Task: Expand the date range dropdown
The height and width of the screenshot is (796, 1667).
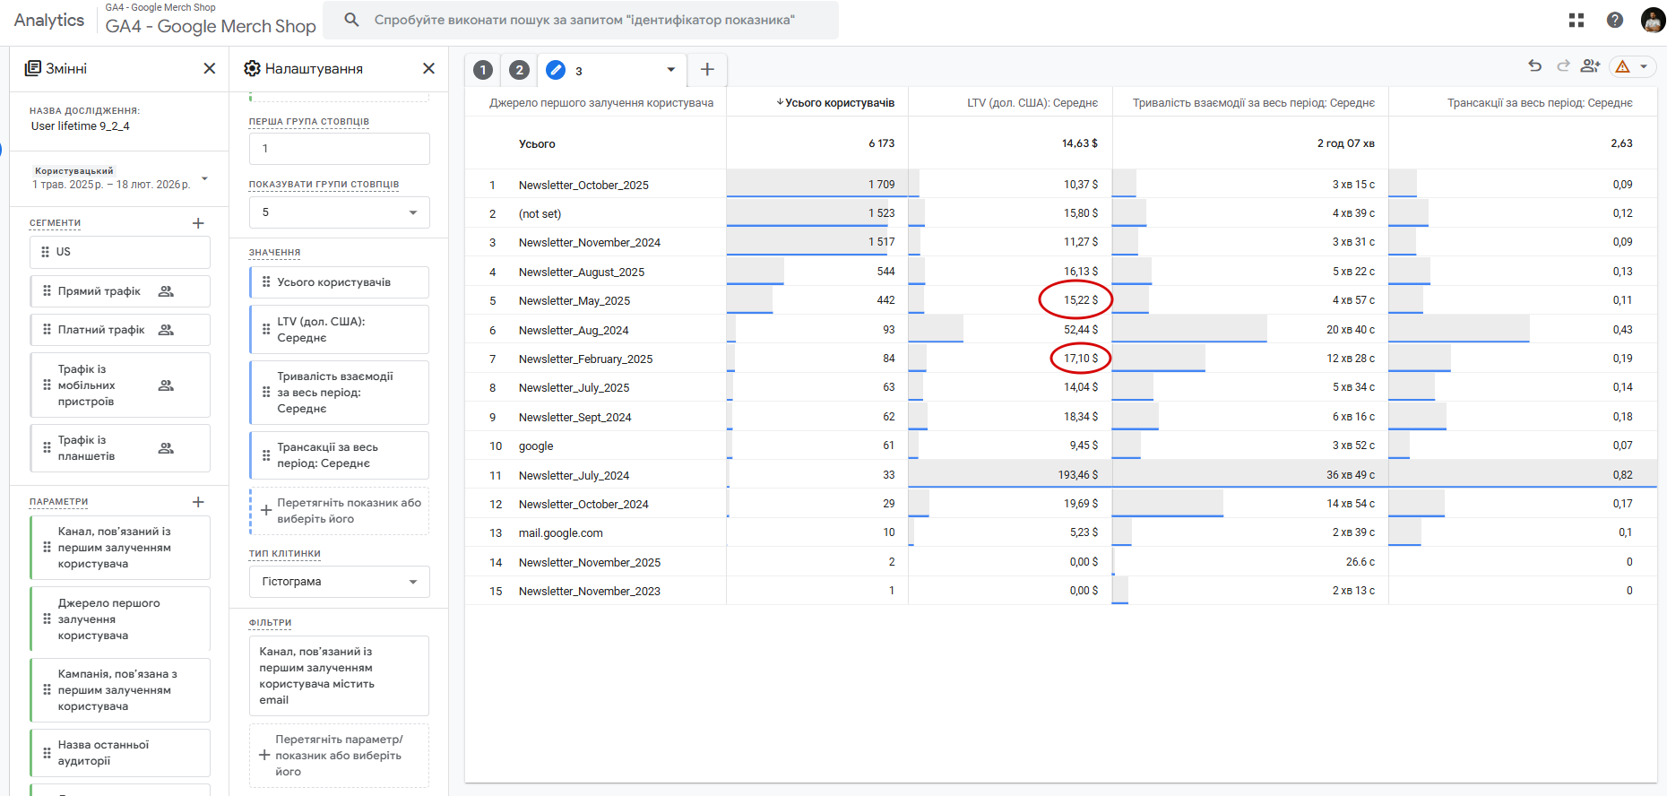Action: [204, 178]
